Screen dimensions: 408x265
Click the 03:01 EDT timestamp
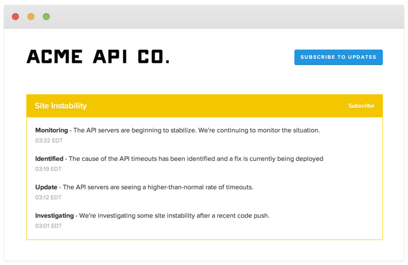tap(49, 226)
